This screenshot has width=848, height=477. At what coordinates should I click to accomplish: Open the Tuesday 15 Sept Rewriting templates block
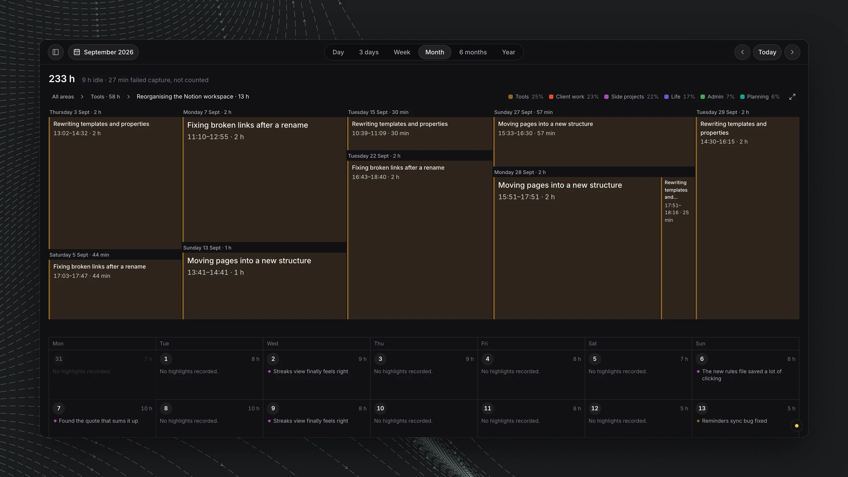tap(420, 134)
